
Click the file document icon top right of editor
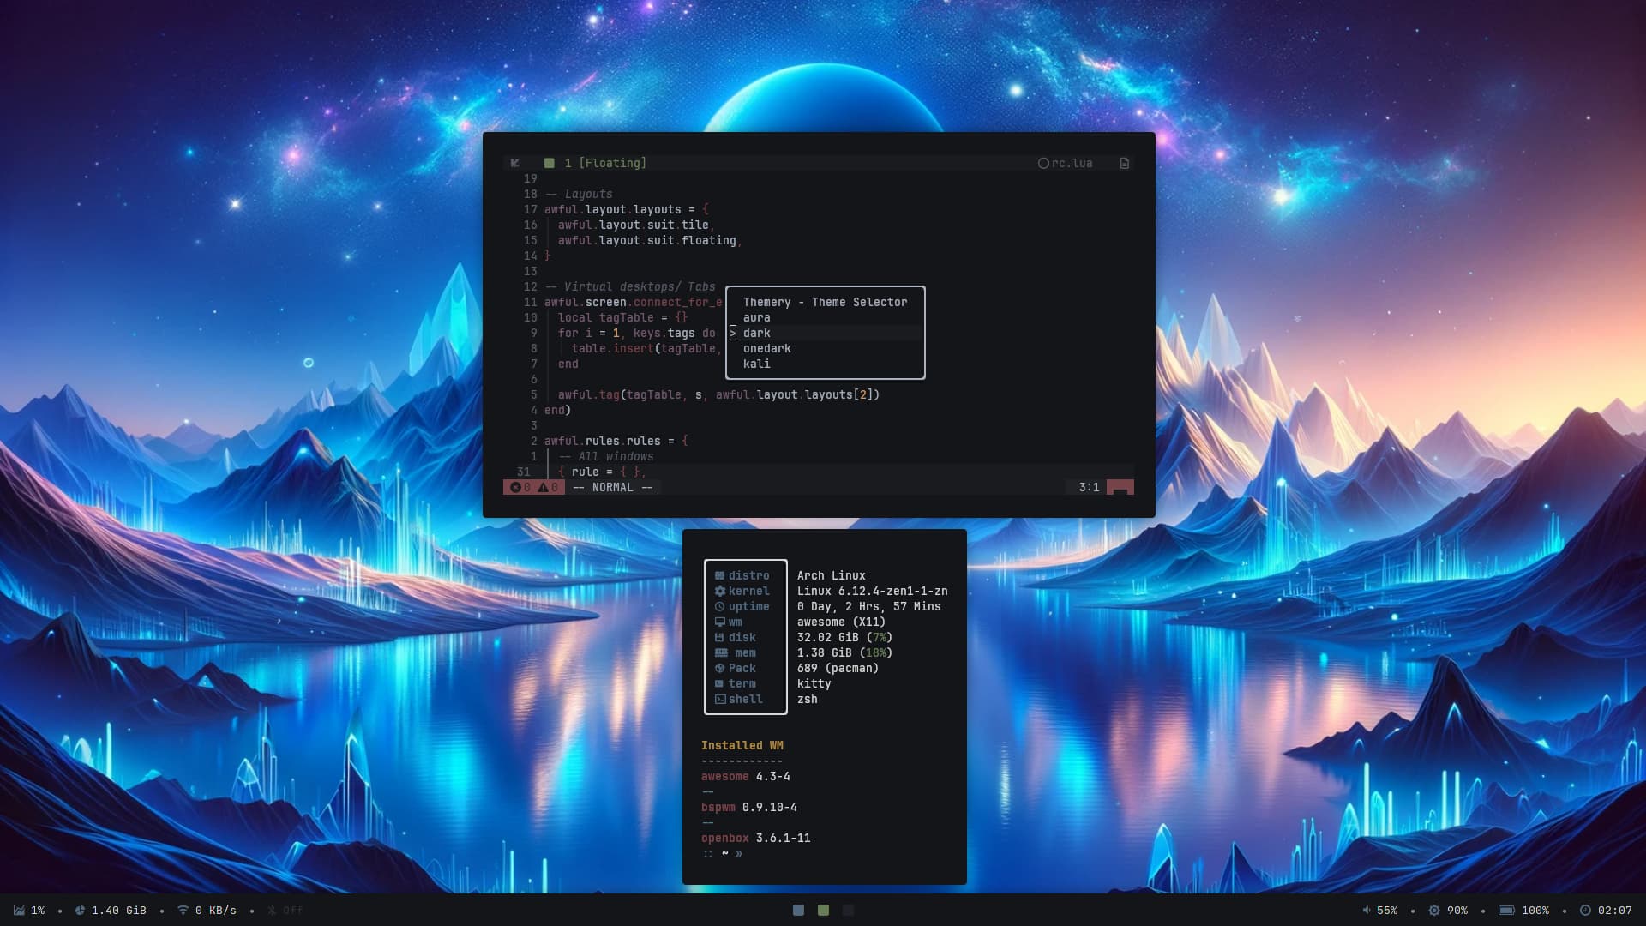point(1125,163)
